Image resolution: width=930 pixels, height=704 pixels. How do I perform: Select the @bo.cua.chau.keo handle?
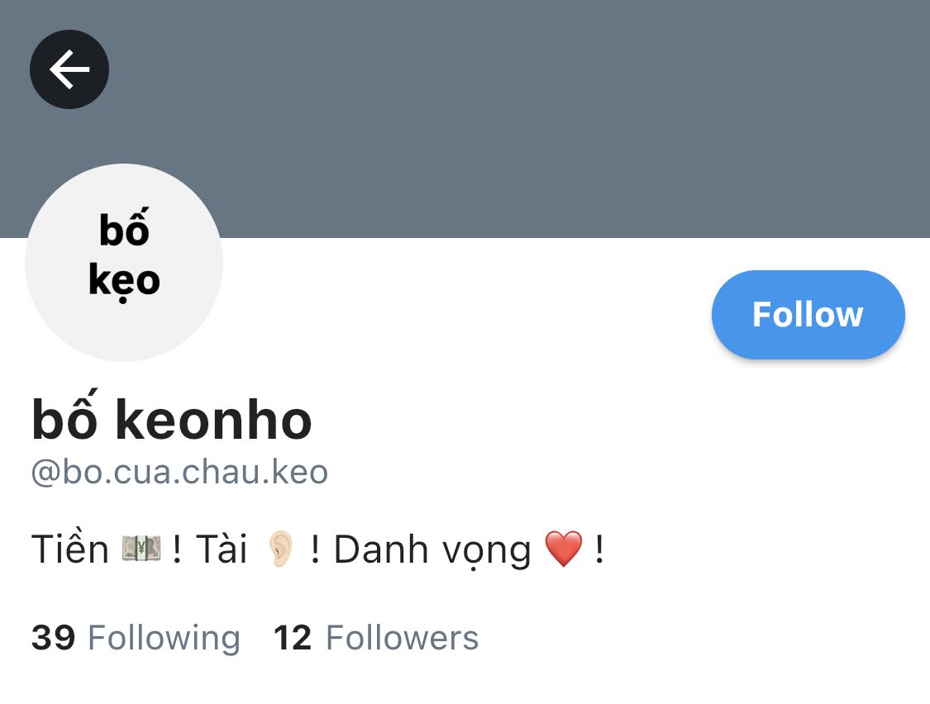(179, 472)
